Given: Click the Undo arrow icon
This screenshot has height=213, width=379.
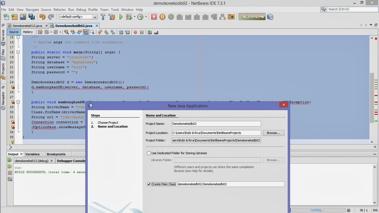Looking at the screenshot, I should pos(42,17).
